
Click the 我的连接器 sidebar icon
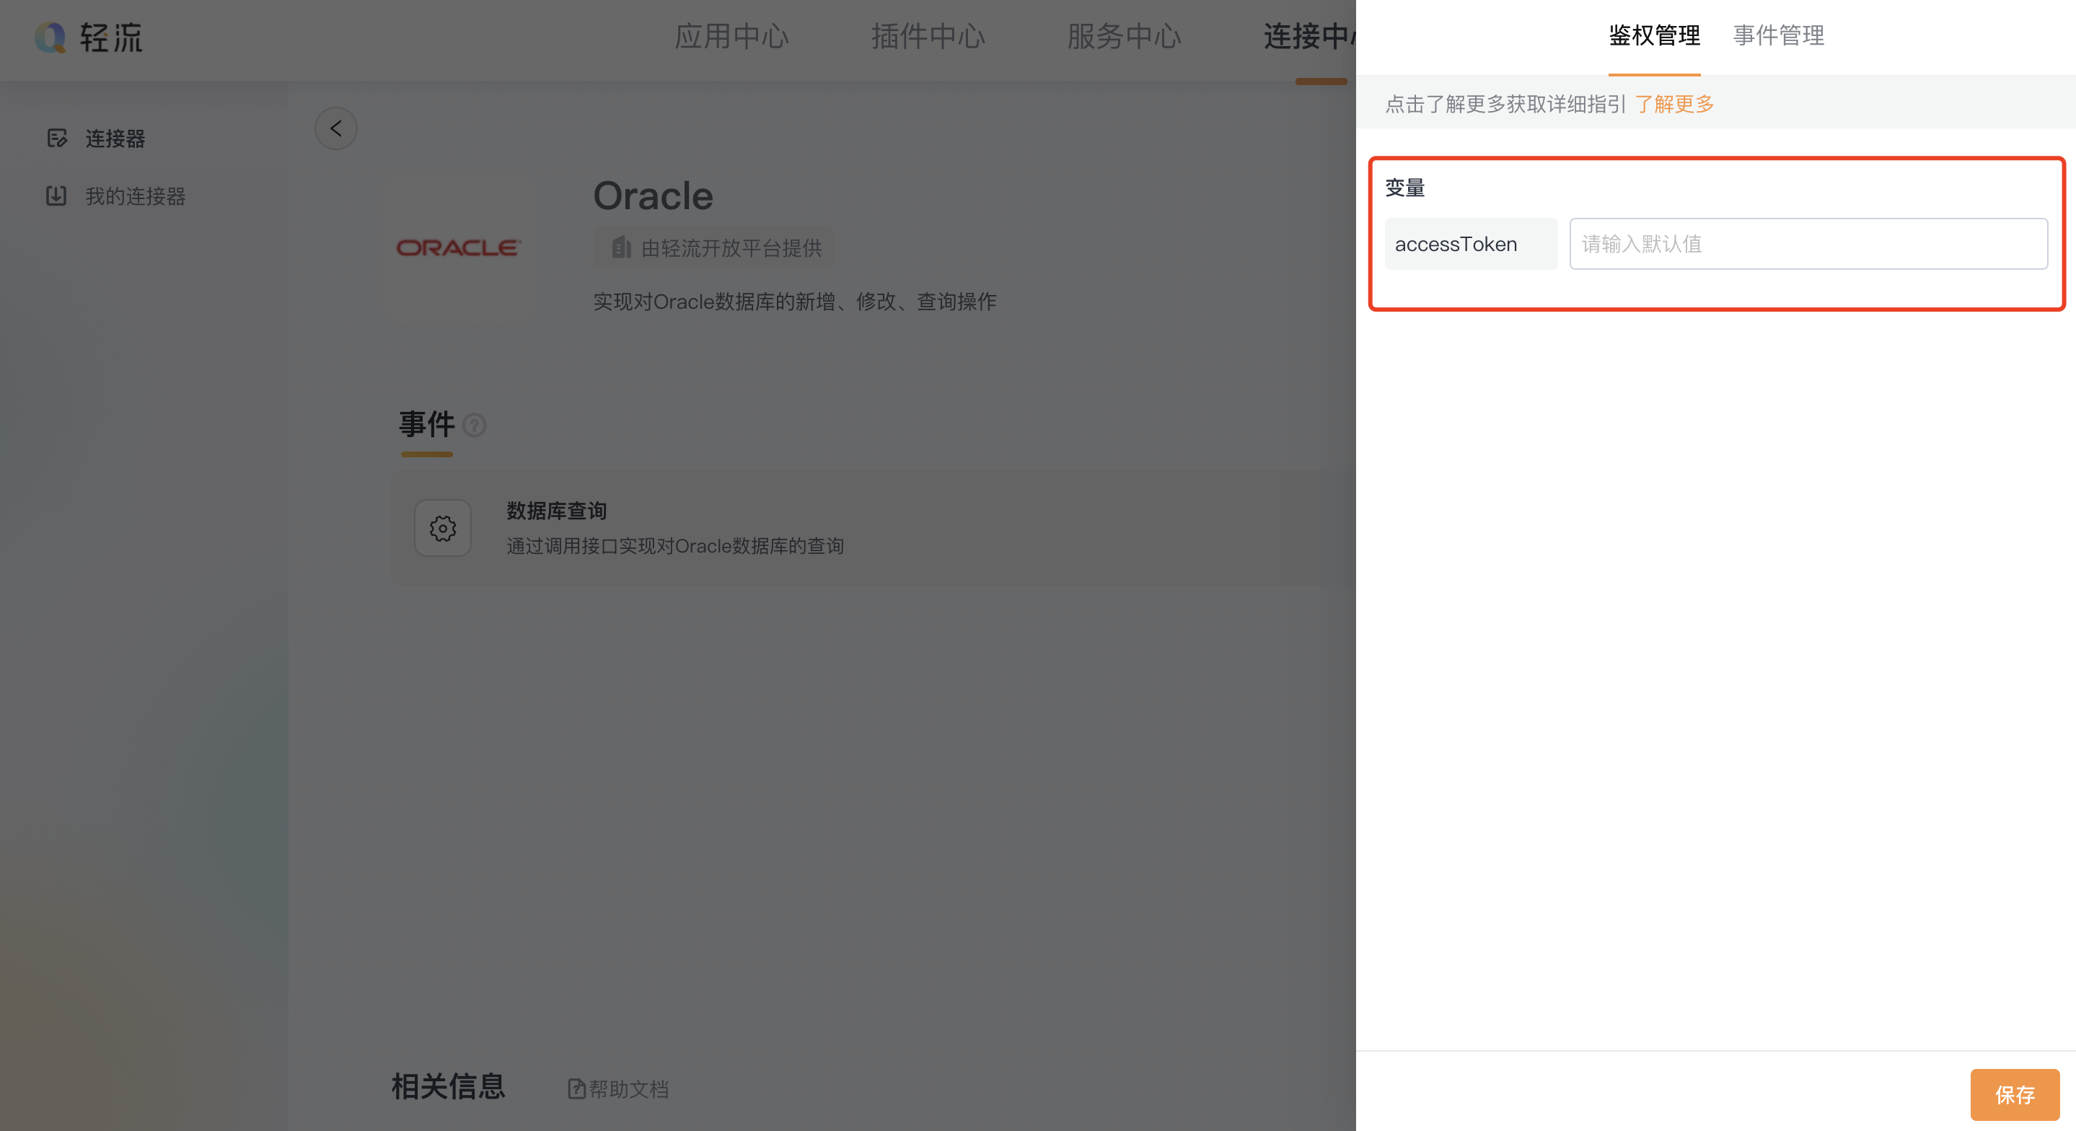pos(56,196)
